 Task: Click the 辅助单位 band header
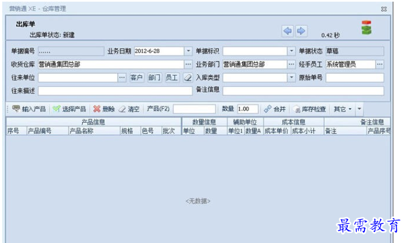245,122
